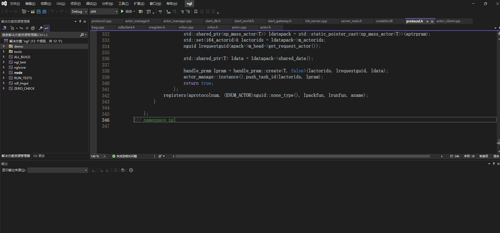Open the 文件 (File) menu
This screenshot has width=500, height=233.
14,4
